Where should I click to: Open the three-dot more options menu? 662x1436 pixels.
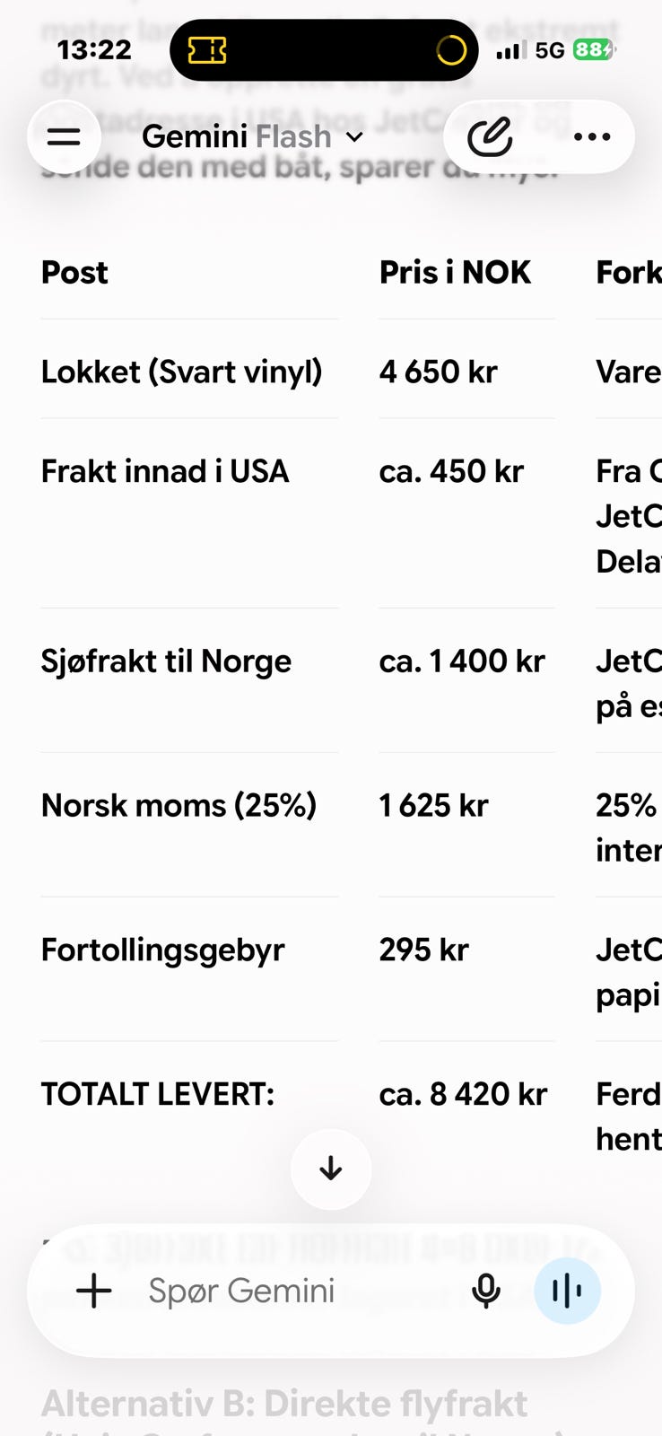tap(592, 137)
